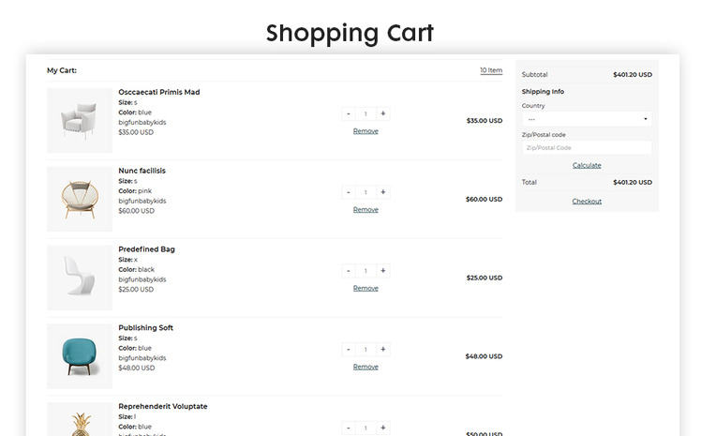Click the Total $401.20 USD amount
Screen dimensions: 701x436
coord(633,183)
